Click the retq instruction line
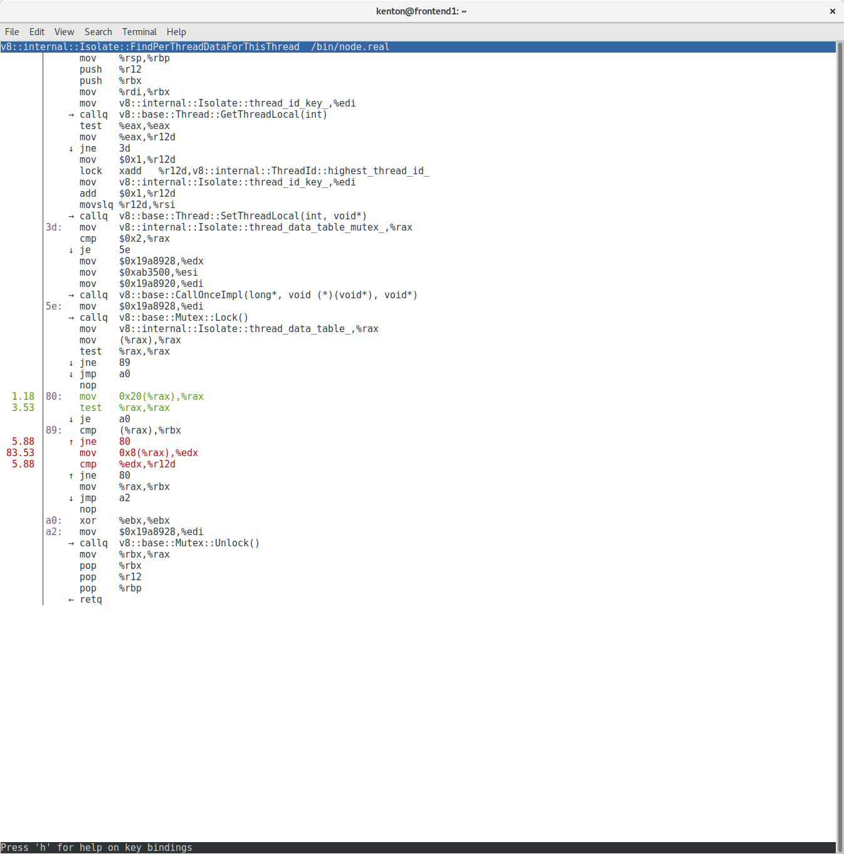The width and height of the screenshot is (844, 854). pyautogui.click(x=90, y=600)
